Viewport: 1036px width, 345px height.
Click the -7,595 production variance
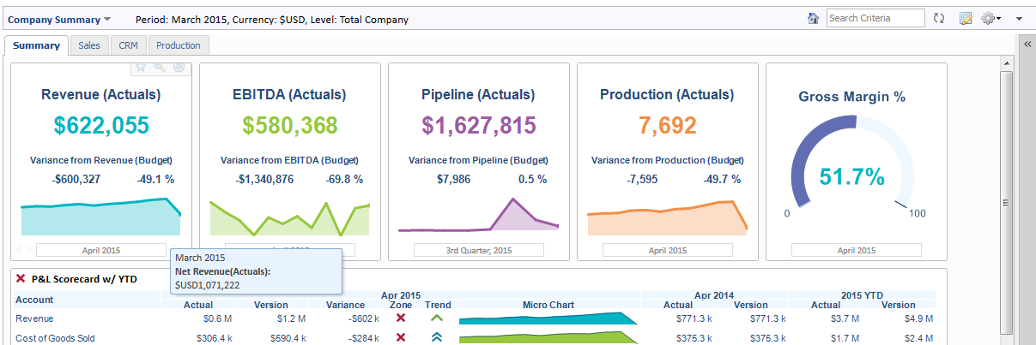tap(642, 179)
